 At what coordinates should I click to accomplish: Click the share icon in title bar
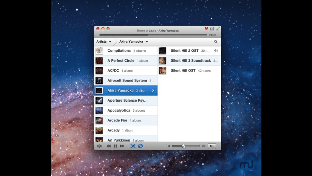(212, 29)
